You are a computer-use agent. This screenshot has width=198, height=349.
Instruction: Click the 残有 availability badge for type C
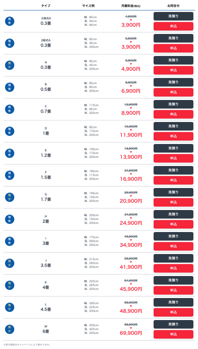click(10, 109)
